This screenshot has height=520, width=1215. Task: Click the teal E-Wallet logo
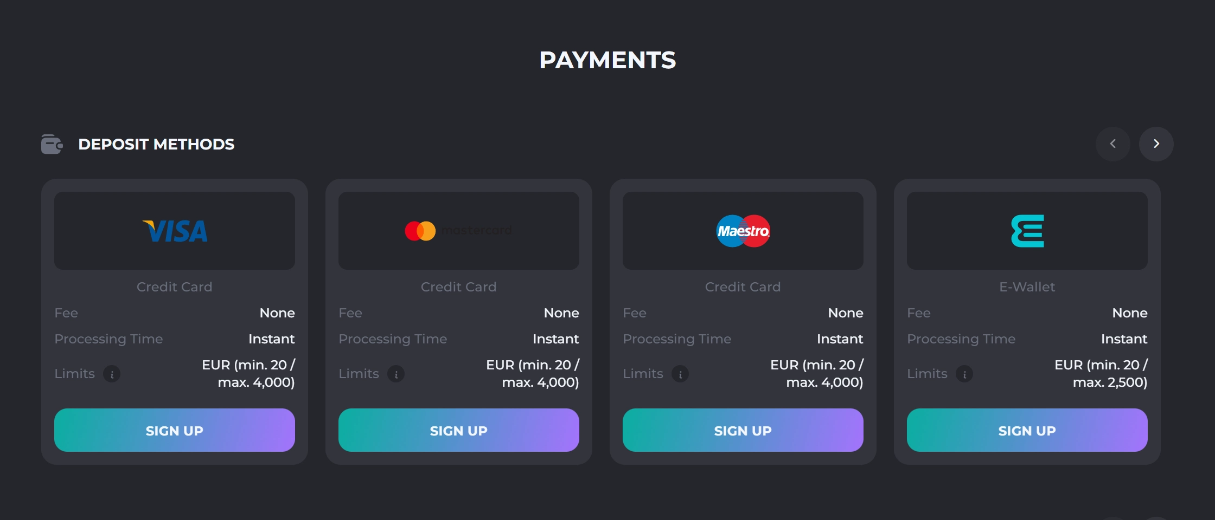[x=1027, y=231]
